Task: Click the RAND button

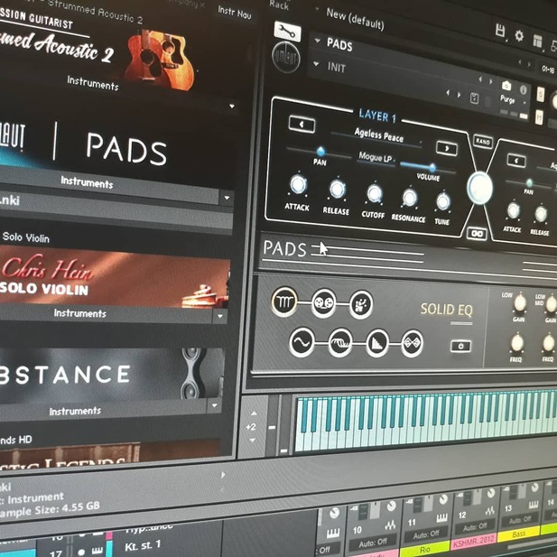Action: [x=482, y=142]
